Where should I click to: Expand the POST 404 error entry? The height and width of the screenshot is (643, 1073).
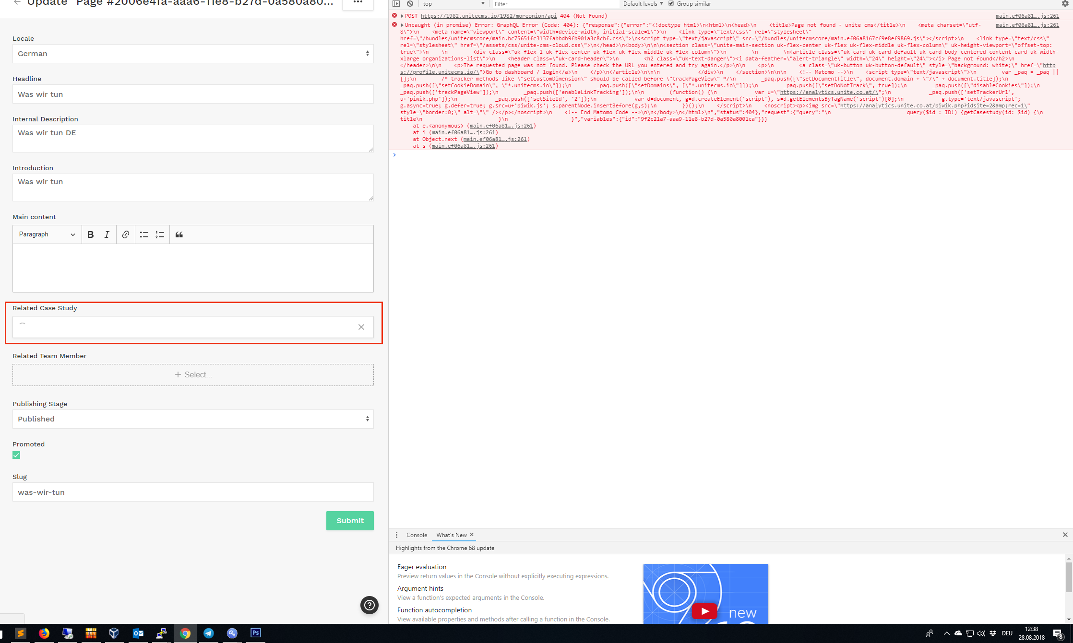pos(402,16)
